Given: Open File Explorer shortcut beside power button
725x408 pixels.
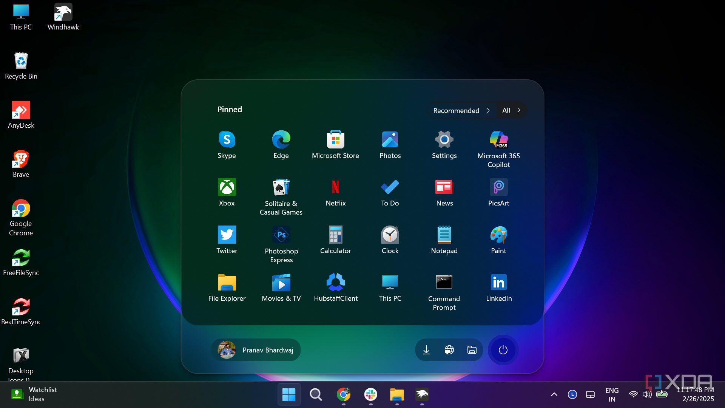Looking at the screenshot, I should pyautogui.click(x=472, y=350).
